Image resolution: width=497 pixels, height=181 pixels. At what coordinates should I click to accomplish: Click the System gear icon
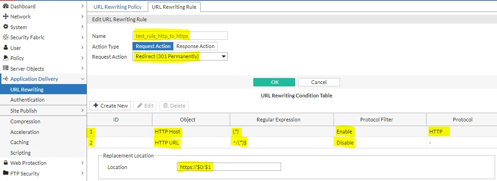[6, 27]
